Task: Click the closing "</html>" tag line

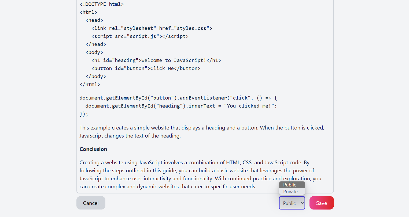Action: click(90, 85)
